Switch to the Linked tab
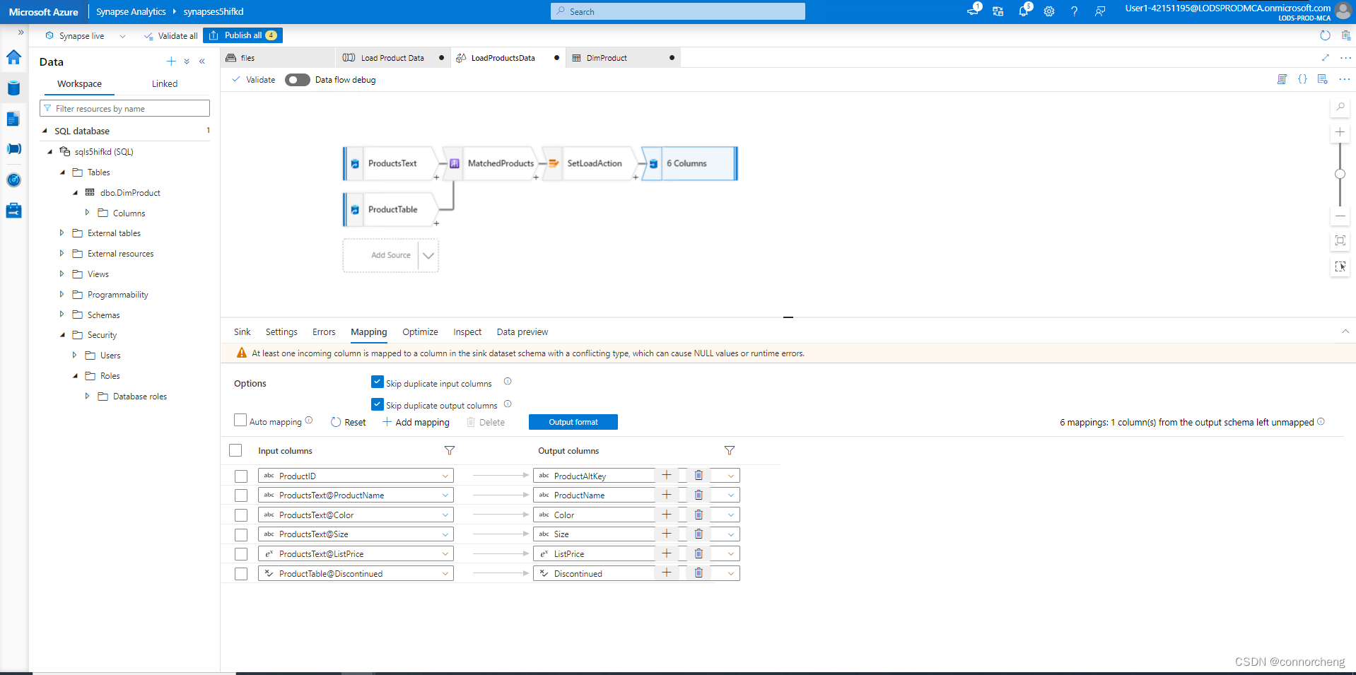This screenshot has width=1356, height=675. [165, 83]
